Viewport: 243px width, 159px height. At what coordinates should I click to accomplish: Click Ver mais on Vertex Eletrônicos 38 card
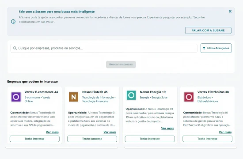[225, 132]
